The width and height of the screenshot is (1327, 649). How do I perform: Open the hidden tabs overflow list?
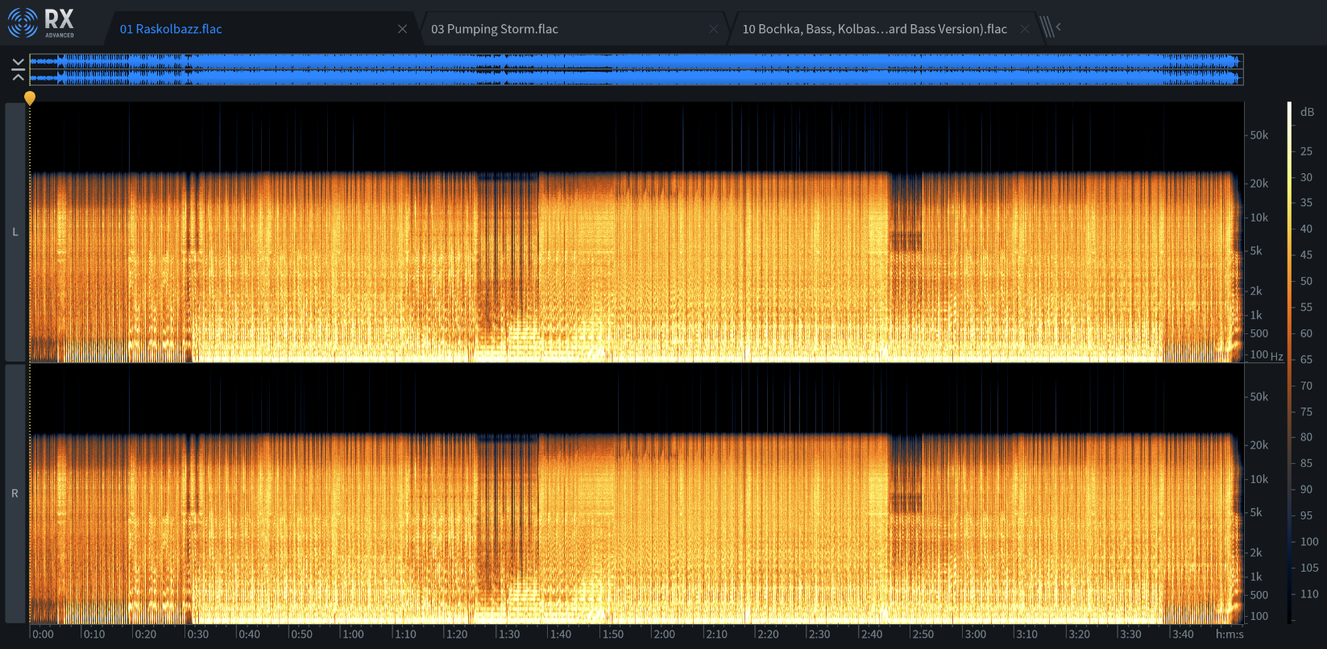1050,27
